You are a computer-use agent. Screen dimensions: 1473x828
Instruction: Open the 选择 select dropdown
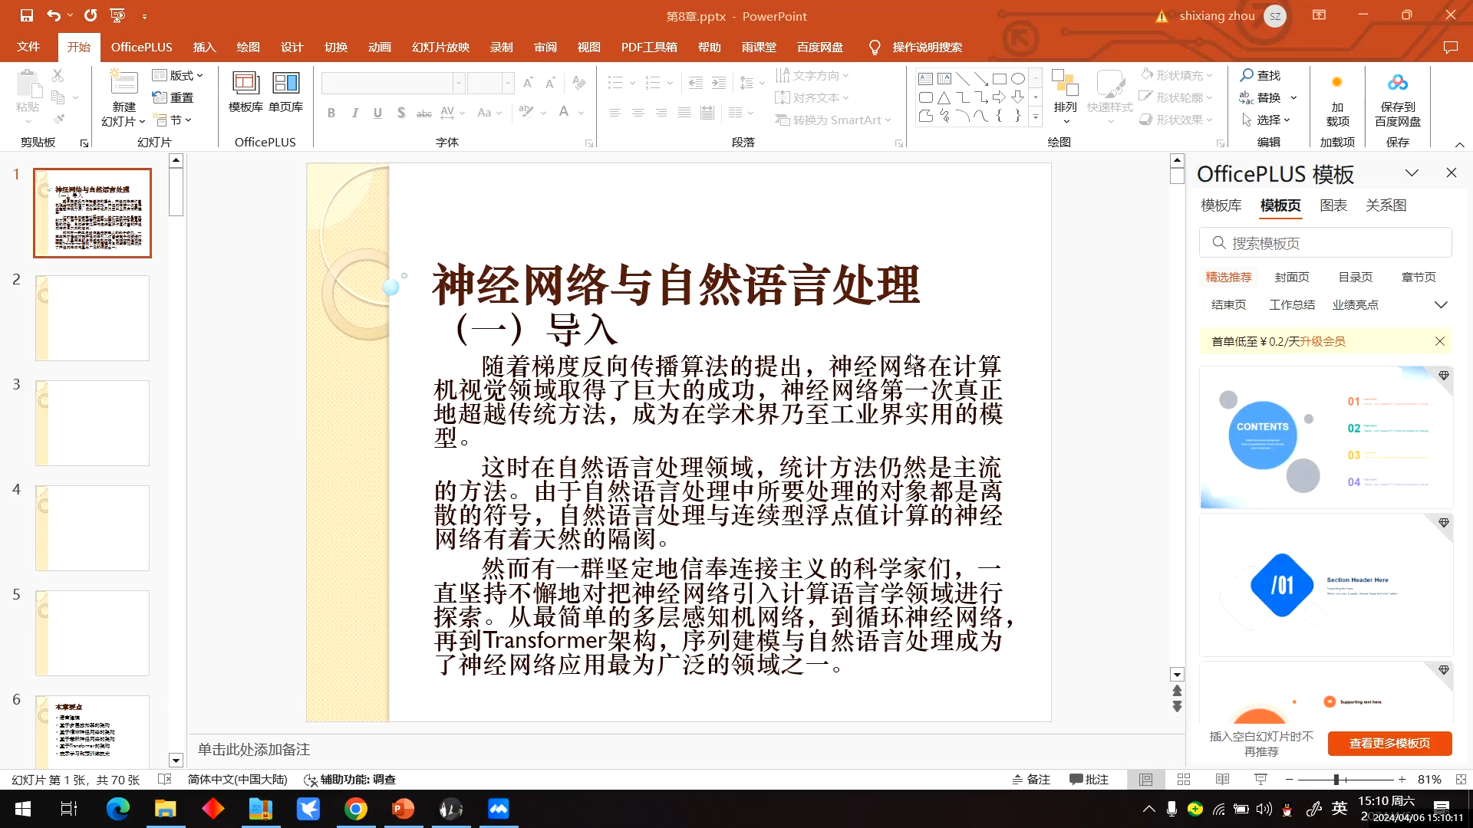tap(1267, 120)
